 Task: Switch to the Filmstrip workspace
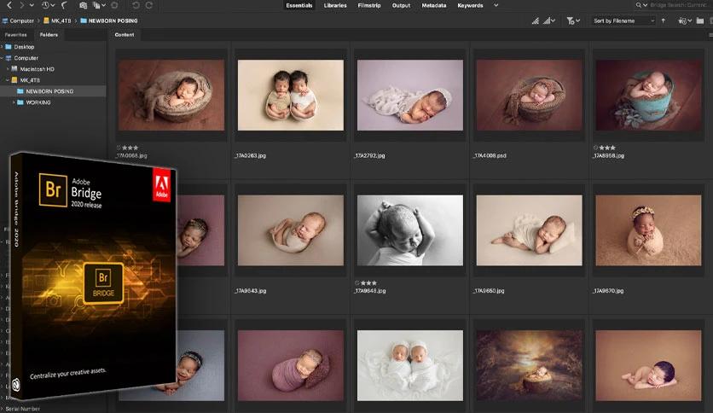pos(368,5)
